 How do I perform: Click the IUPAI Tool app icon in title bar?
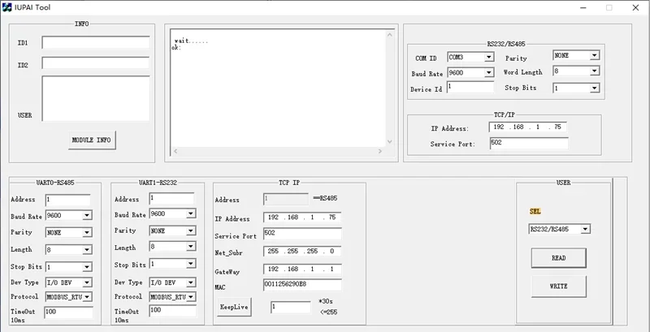click(6, 7)
